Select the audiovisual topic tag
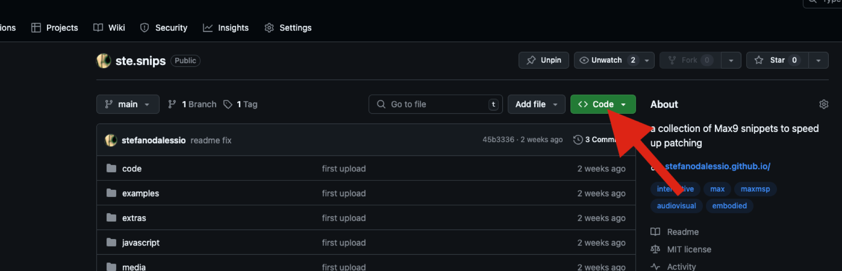This screenshot has width=842, height=271. tap(676, 206)
